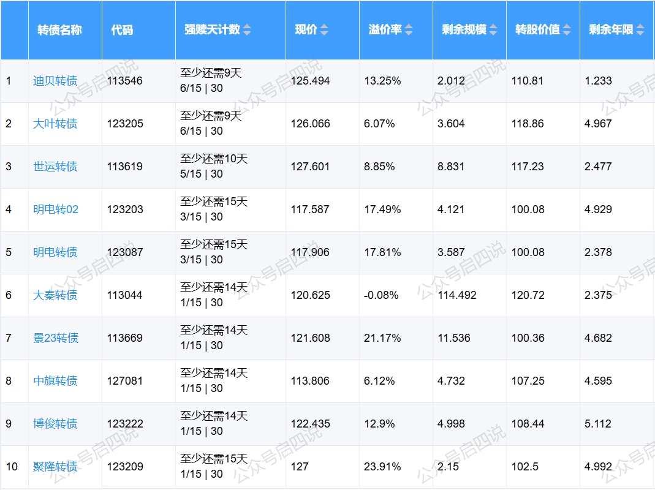The height and width of the screenshot is (490, 655).
Task: Open the 大叶转债 bond link
Action: coord(55,124)
